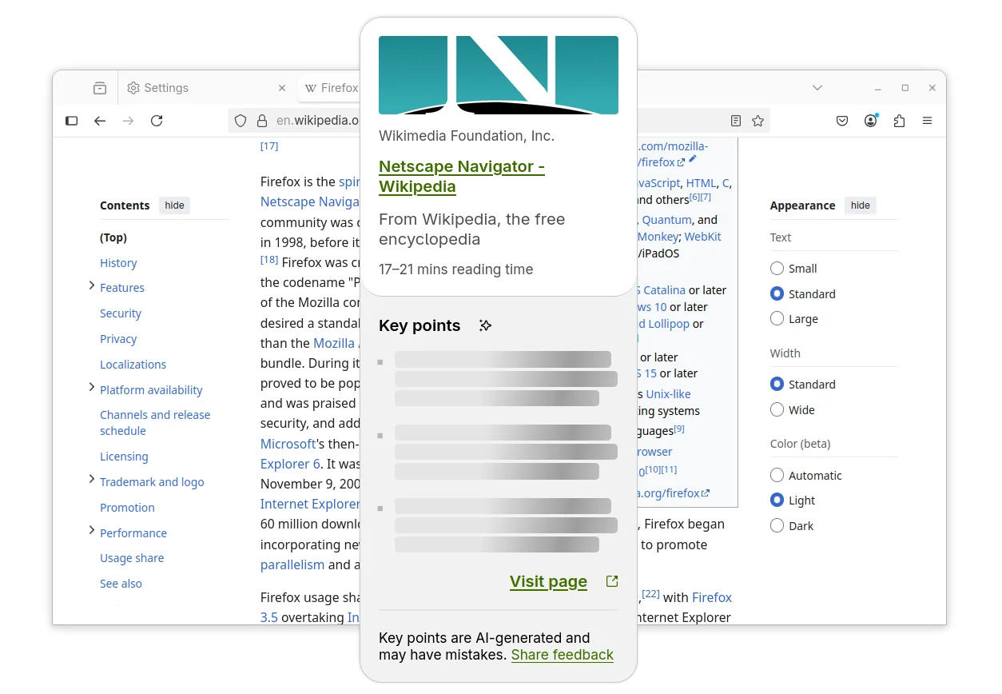
Task: Go to Licensing section
Action: [124, 457]
